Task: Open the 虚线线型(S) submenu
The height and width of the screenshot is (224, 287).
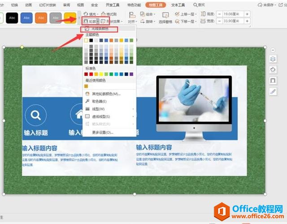Action: pyautogui.click(x=109, y=116)
